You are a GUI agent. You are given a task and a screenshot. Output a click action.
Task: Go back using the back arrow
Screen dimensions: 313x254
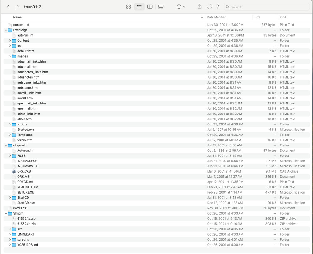(8, 7)
